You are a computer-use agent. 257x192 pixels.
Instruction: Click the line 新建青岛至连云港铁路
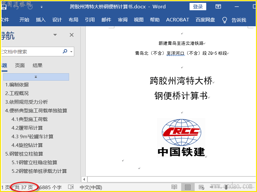(181, 43)
